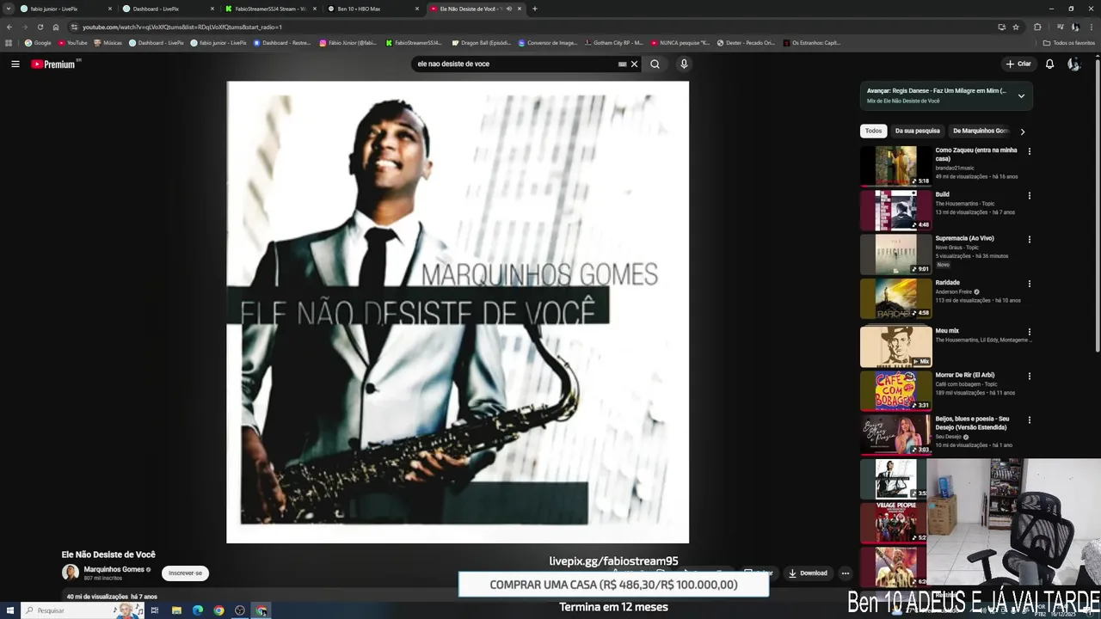Show more filter chips with arrow

[x=1022, y=132]
